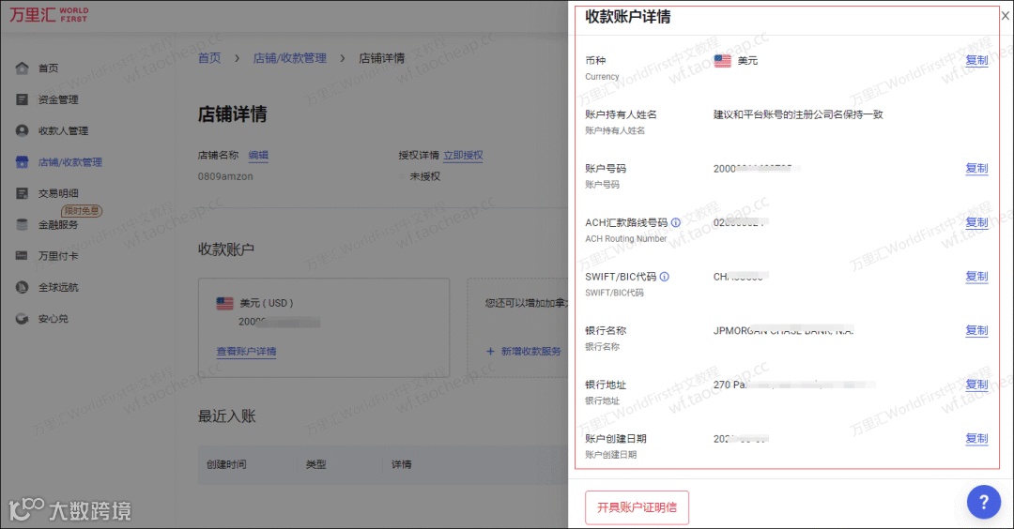
Task: Click the 万里付卡 card icon
Action: tap(22, 256)
